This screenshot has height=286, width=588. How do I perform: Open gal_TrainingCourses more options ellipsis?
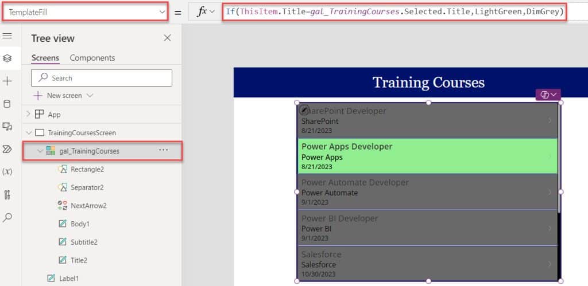pos(163,150)
